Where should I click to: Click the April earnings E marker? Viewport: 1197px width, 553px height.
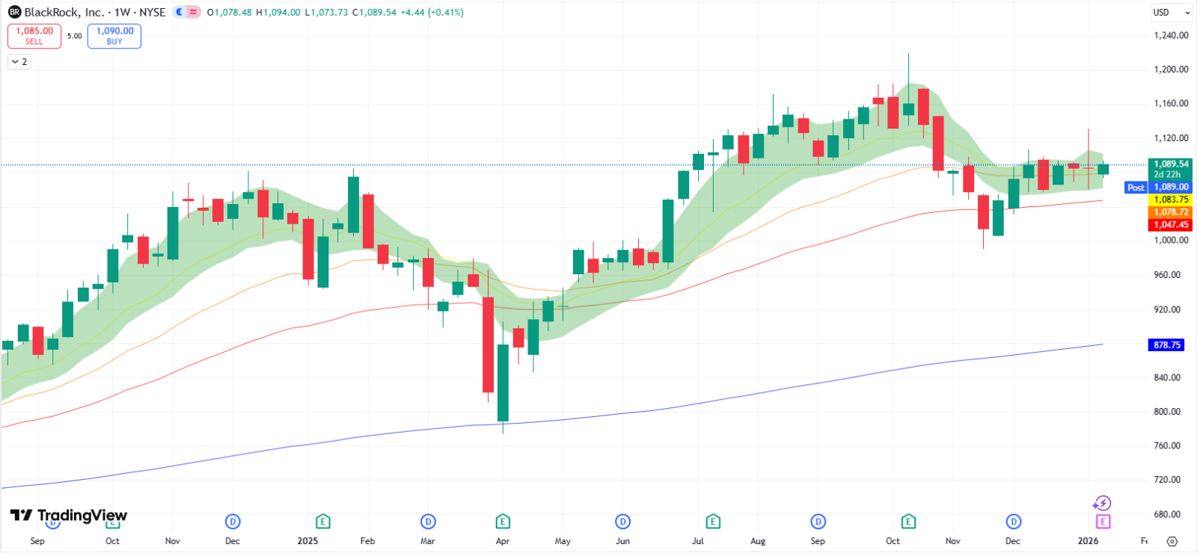503,521
